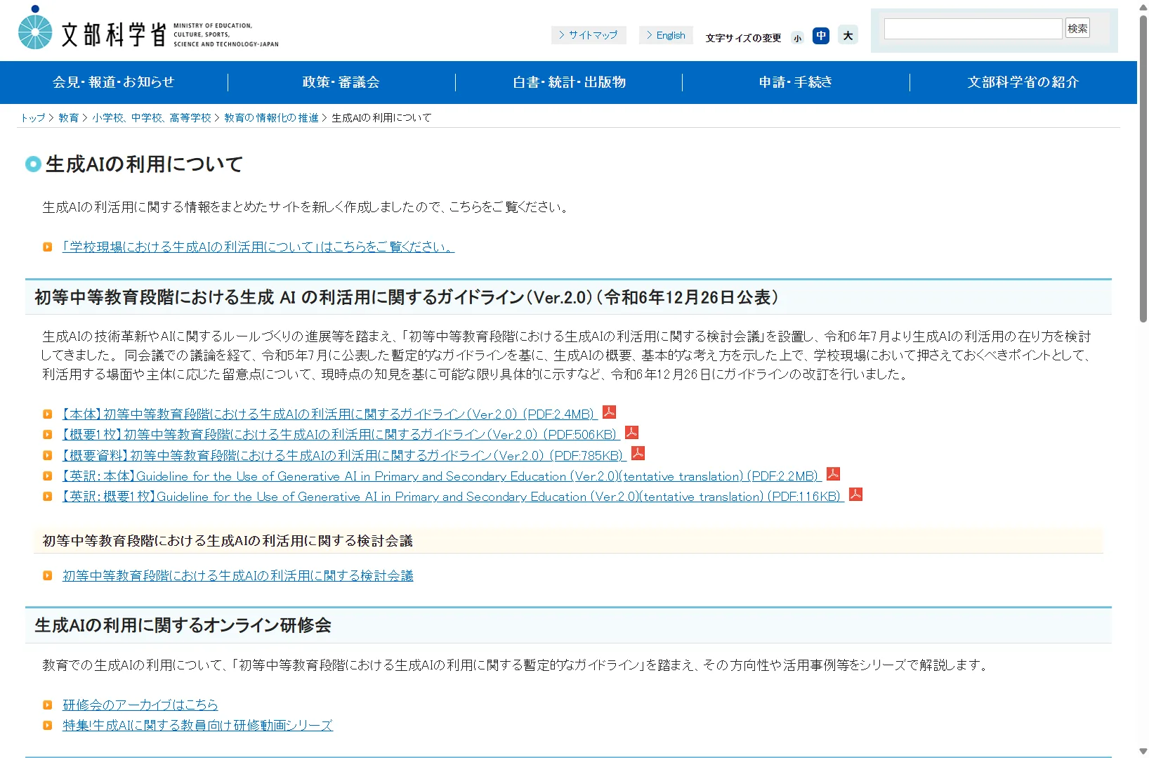Switch to the English site
1149x758 pixels.
point(667,35)
